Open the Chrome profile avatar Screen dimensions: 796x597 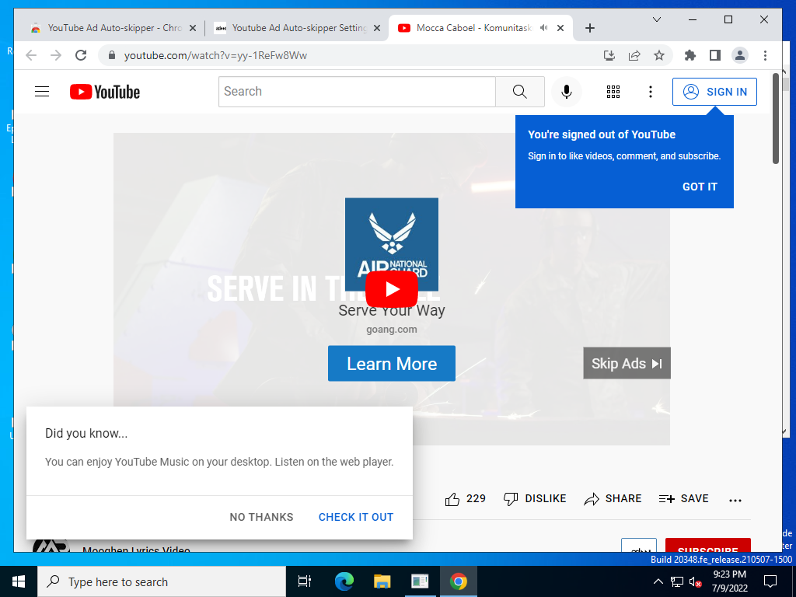740,55
